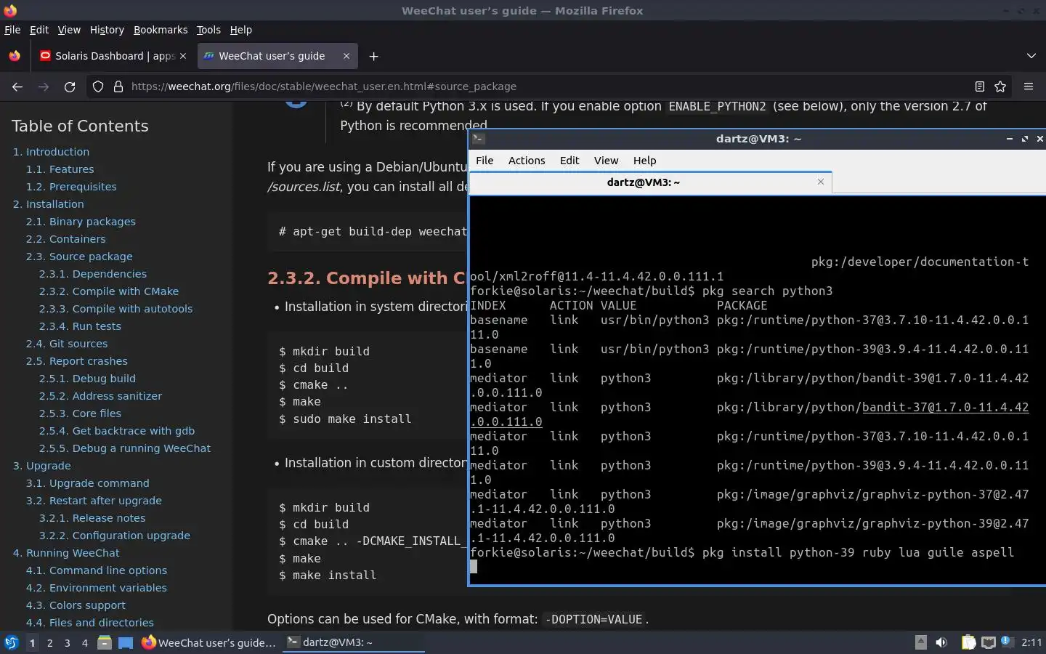Open the LXQt start menu icon
This screenshot has height=654, width=1046.
tap(11, 642)
